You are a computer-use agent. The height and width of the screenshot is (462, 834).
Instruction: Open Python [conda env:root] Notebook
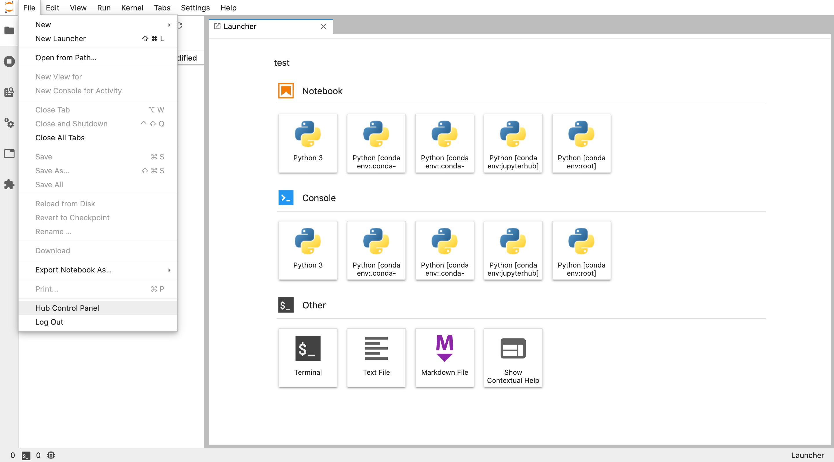(581, 143)
